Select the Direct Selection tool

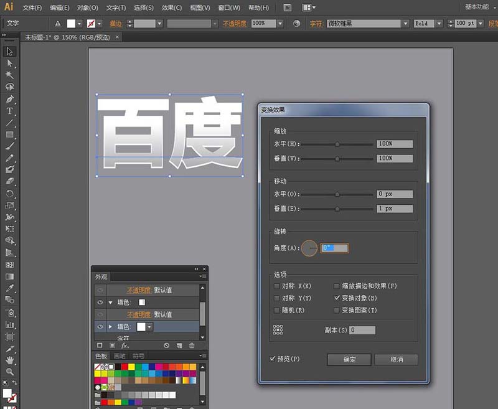tap(9, 63)
